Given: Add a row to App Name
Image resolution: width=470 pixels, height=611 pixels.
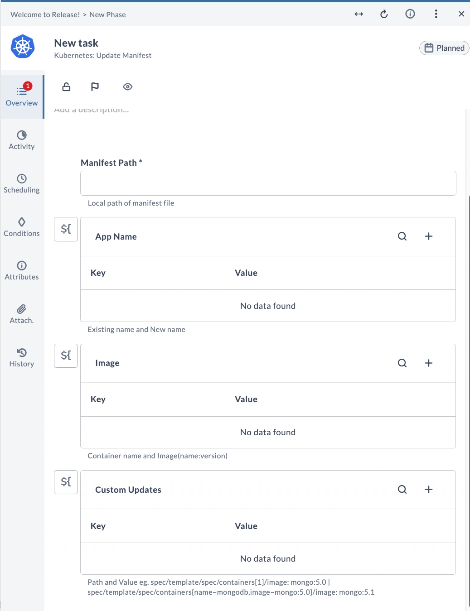Looking at the screenshot, I should 429,236.
